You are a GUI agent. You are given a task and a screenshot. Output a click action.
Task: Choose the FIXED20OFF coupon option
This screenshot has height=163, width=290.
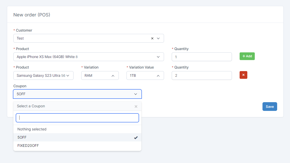click(28, 146)
